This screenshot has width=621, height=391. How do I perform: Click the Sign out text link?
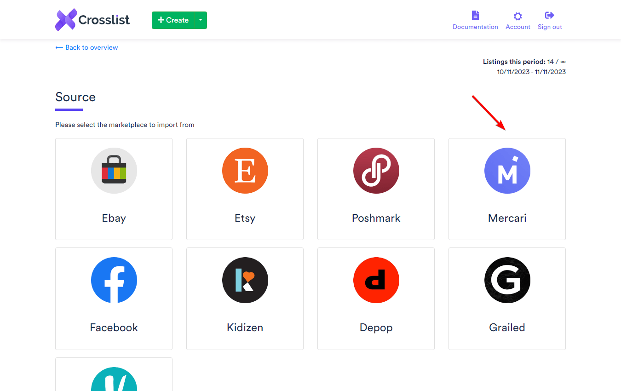point(550,27)
